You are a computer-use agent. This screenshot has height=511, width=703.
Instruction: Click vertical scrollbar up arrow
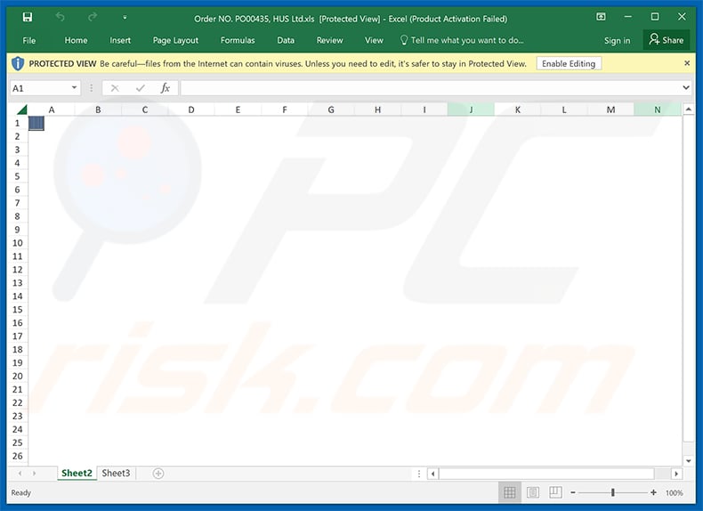click(689, 109)
